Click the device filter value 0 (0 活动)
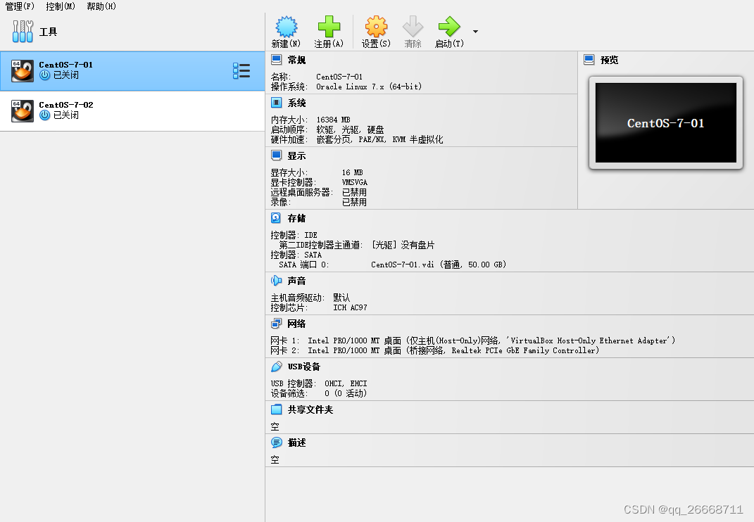The image size is (754, 522). (346, 393)
